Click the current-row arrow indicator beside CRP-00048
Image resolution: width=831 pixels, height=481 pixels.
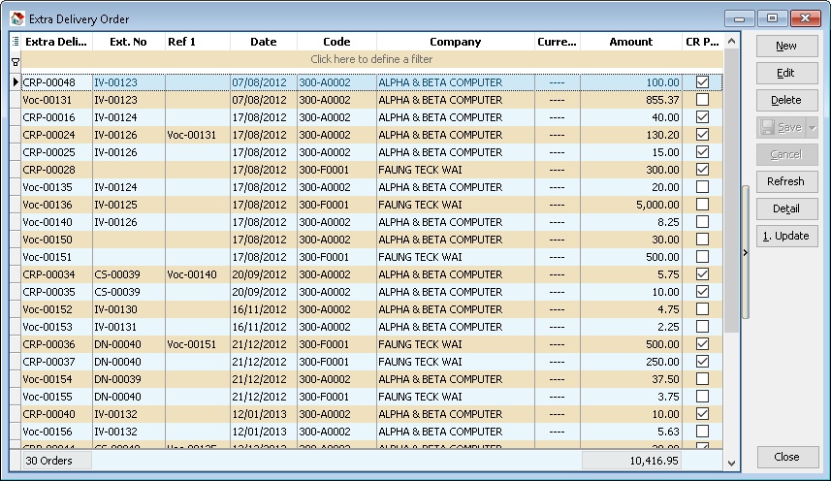tap(15, 83)
